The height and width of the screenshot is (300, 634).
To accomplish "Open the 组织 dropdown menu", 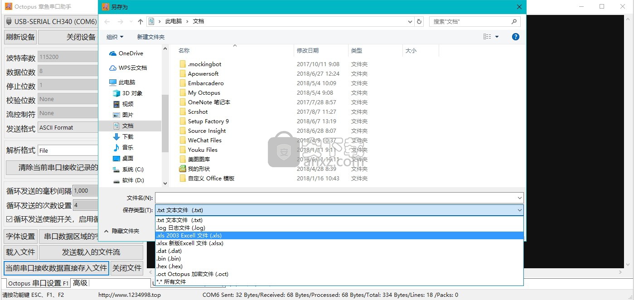I will click(x=115, y=37).
